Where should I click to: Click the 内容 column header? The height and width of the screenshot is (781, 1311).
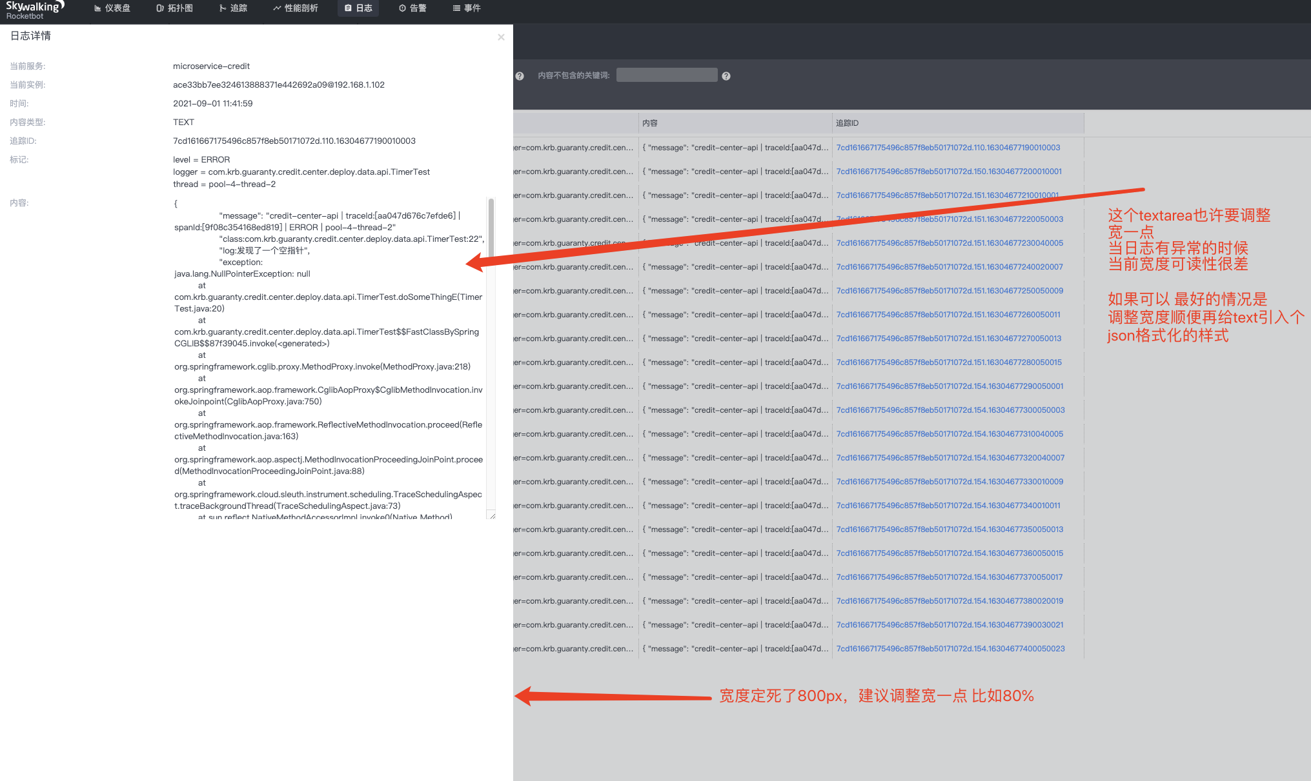tap(650, 123)
